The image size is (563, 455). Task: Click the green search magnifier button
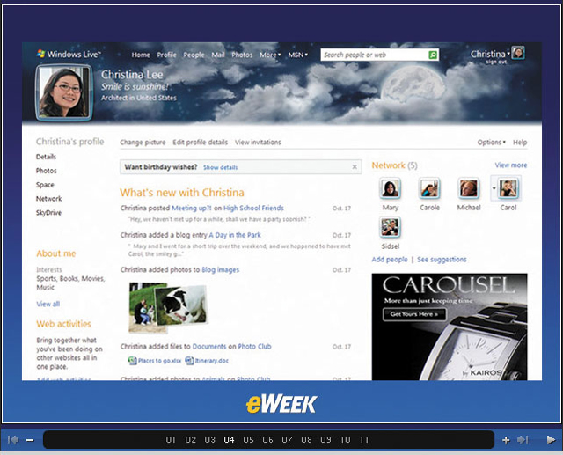(433, 55)
